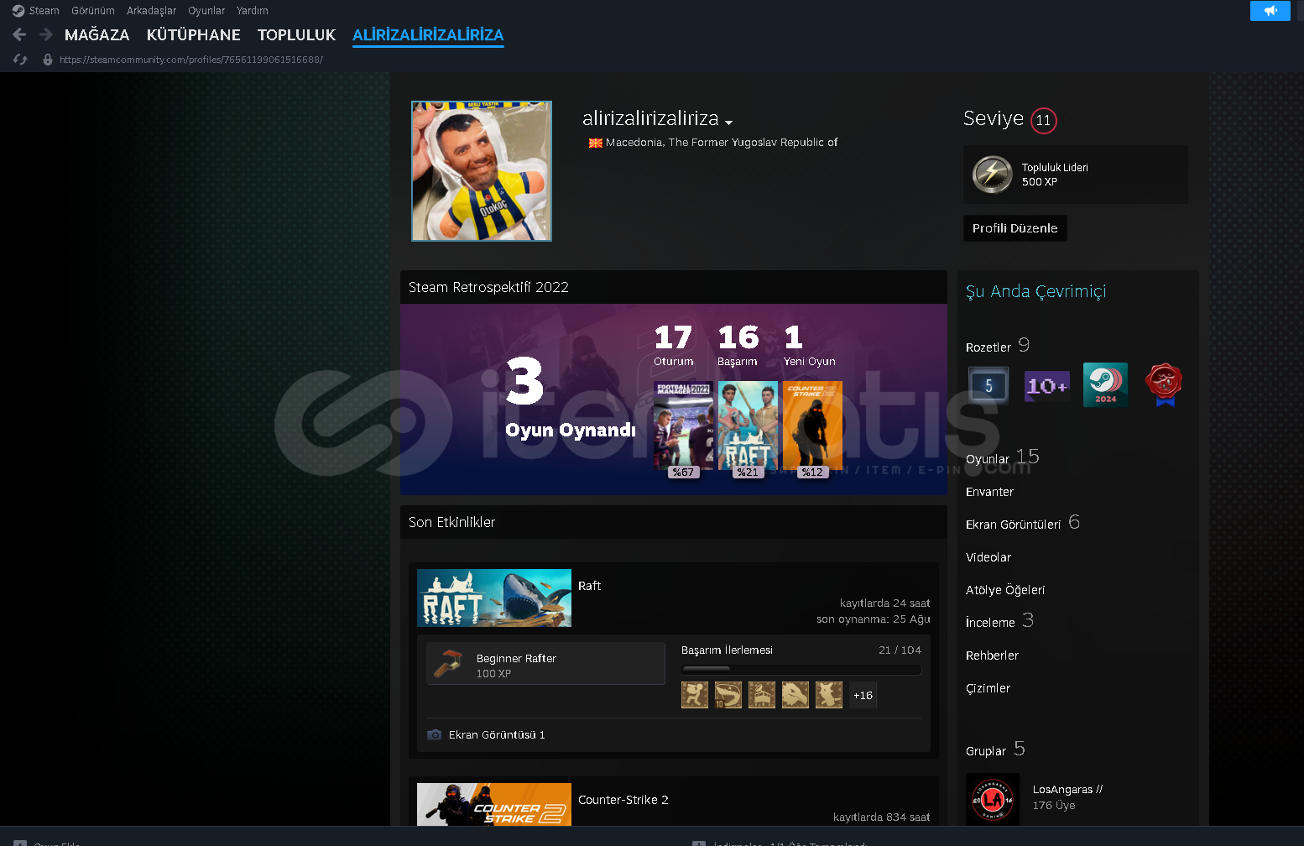Click the Profili Düzenle button
Image resolution: width=1304 pixels, height=846 pixels.
[1015, 228]
